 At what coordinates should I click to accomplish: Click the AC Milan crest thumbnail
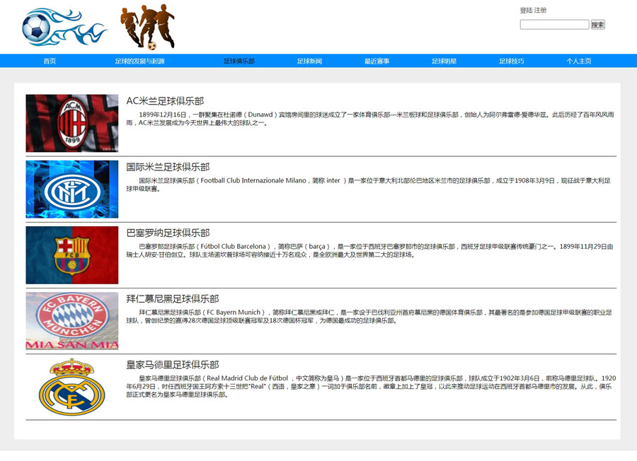click(72, 123)
